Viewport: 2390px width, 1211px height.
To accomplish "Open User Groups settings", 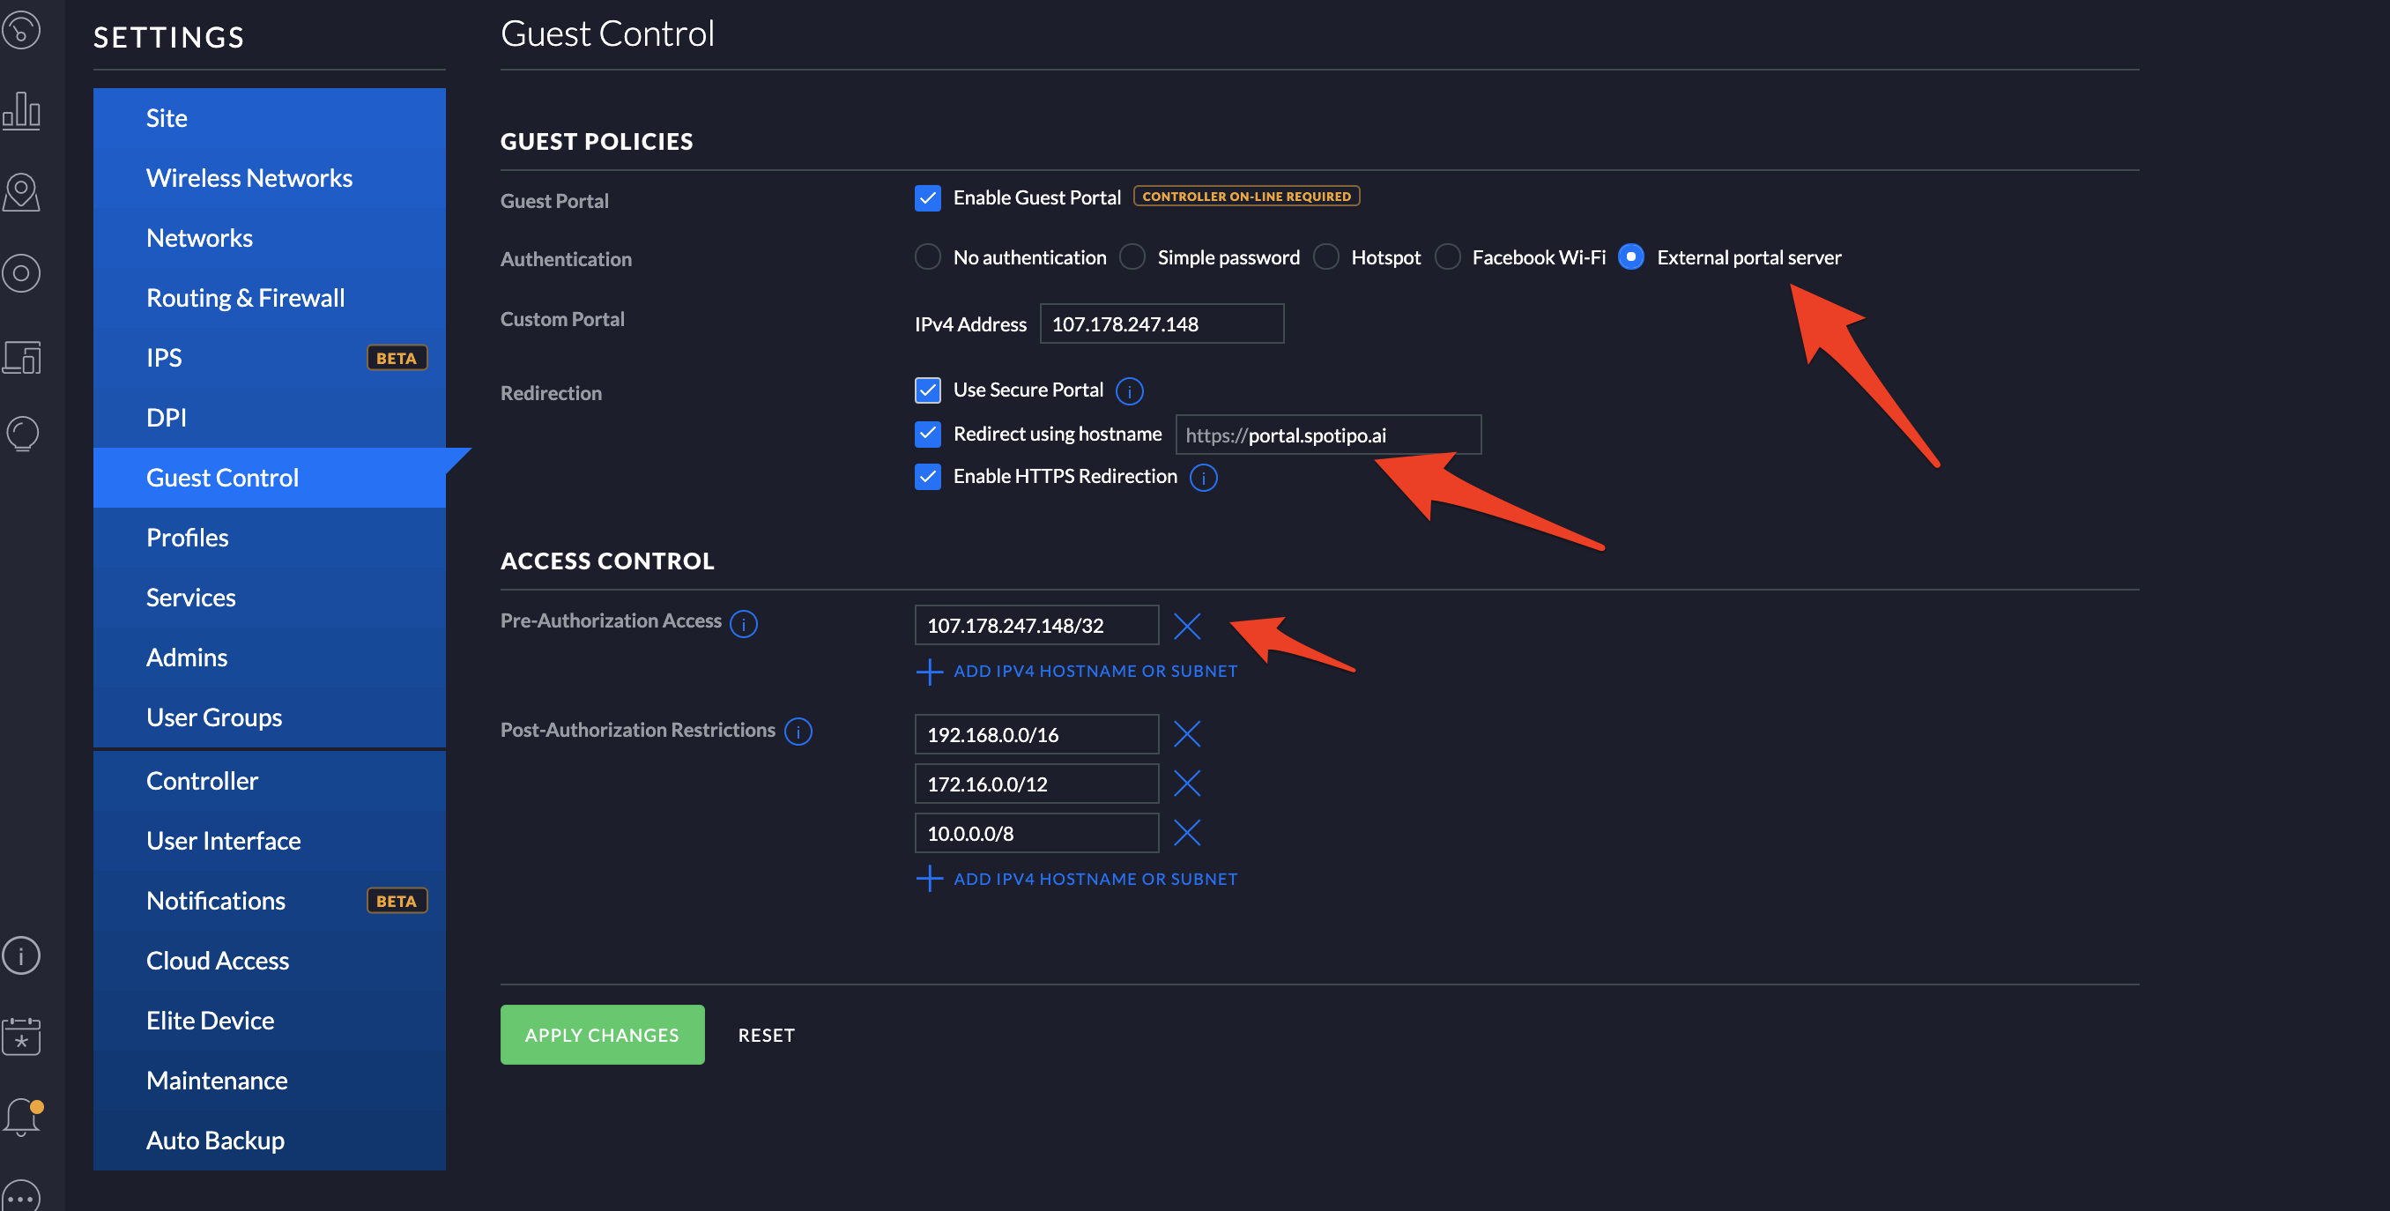I will [x=269, y=717].
